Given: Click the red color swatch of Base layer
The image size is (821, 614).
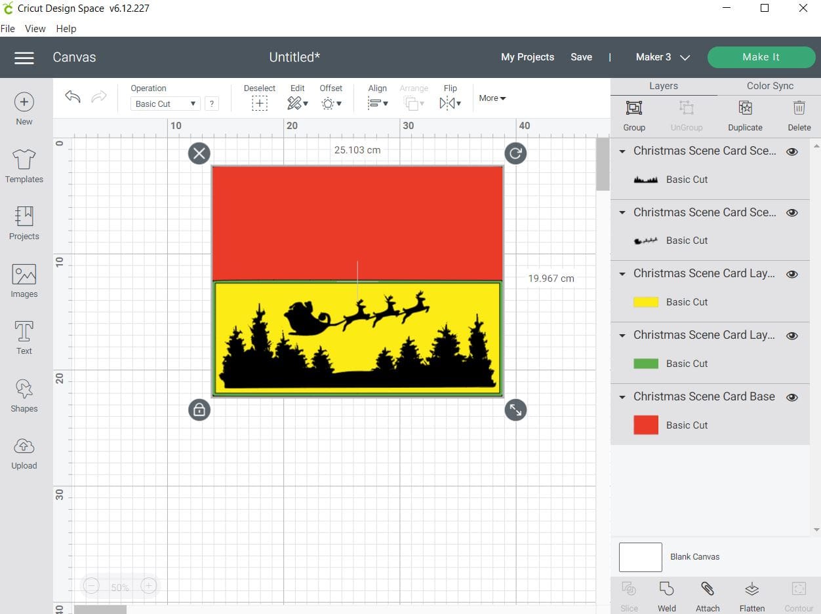Looking at the screenshot, I should 646,425.
